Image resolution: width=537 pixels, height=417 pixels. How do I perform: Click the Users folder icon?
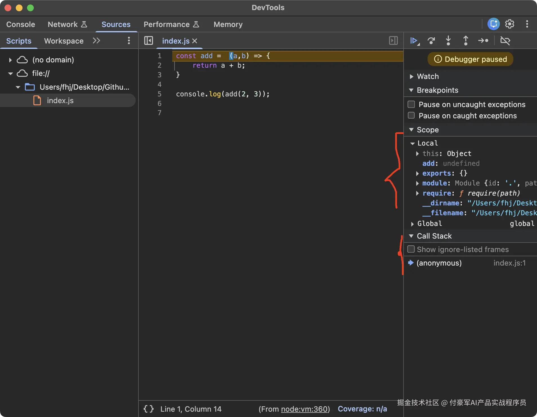tap(30, 87)
